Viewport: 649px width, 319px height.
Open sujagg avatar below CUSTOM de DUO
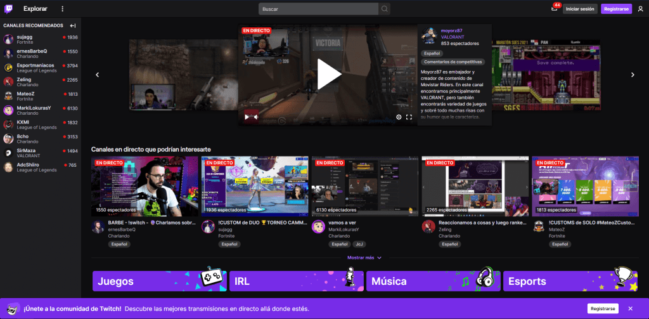pyautogui.click(x=208, y=226)
